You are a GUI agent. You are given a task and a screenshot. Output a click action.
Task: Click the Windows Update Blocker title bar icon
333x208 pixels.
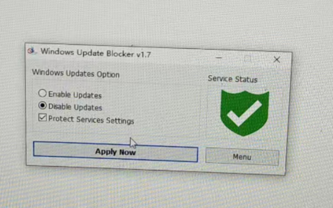point(31,51)
